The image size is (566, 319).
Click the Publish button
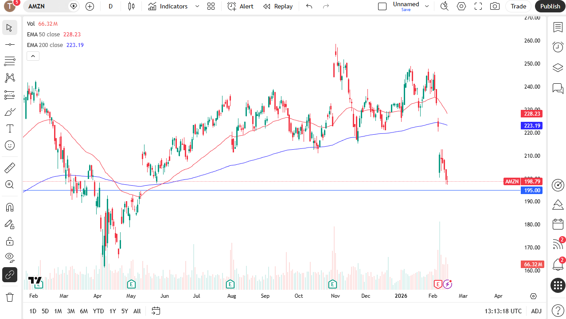click(x=550, y=6)
